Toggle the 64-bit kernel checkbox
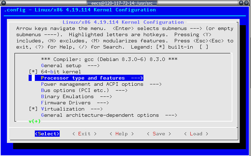Screen dimensions: 251x156 (33, 72)
